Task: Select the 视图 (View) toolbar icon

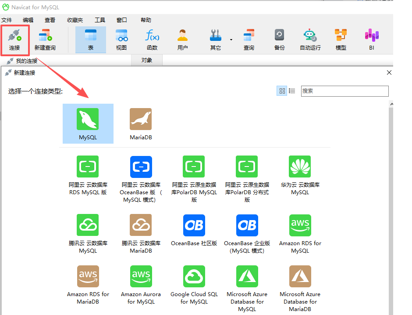Action: point(121,40)
